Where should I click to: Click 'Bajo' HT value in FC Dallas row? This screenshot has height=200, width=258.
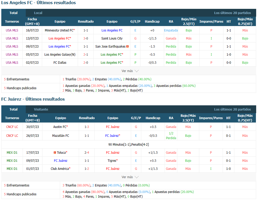click(245, 62)
